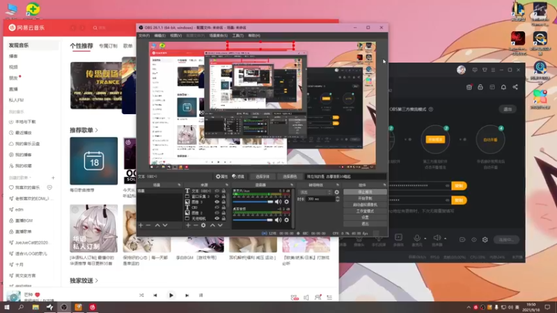Toggle visibility of 文本 (GDI+) source

click(x=217, y=191)
